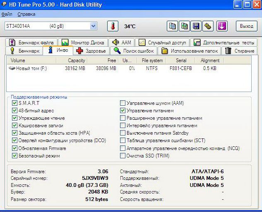Switch to Монитор Диска tab
Image resolution: width=262 pixels, height=213 pixels.
(x=83, y=43)
